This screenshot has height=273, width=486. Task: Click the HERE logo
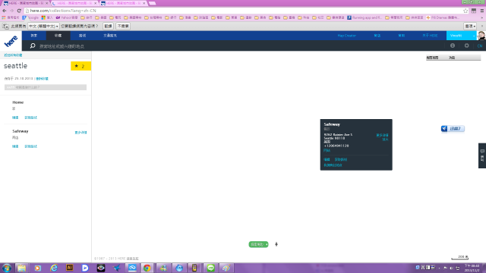[11, 41]
